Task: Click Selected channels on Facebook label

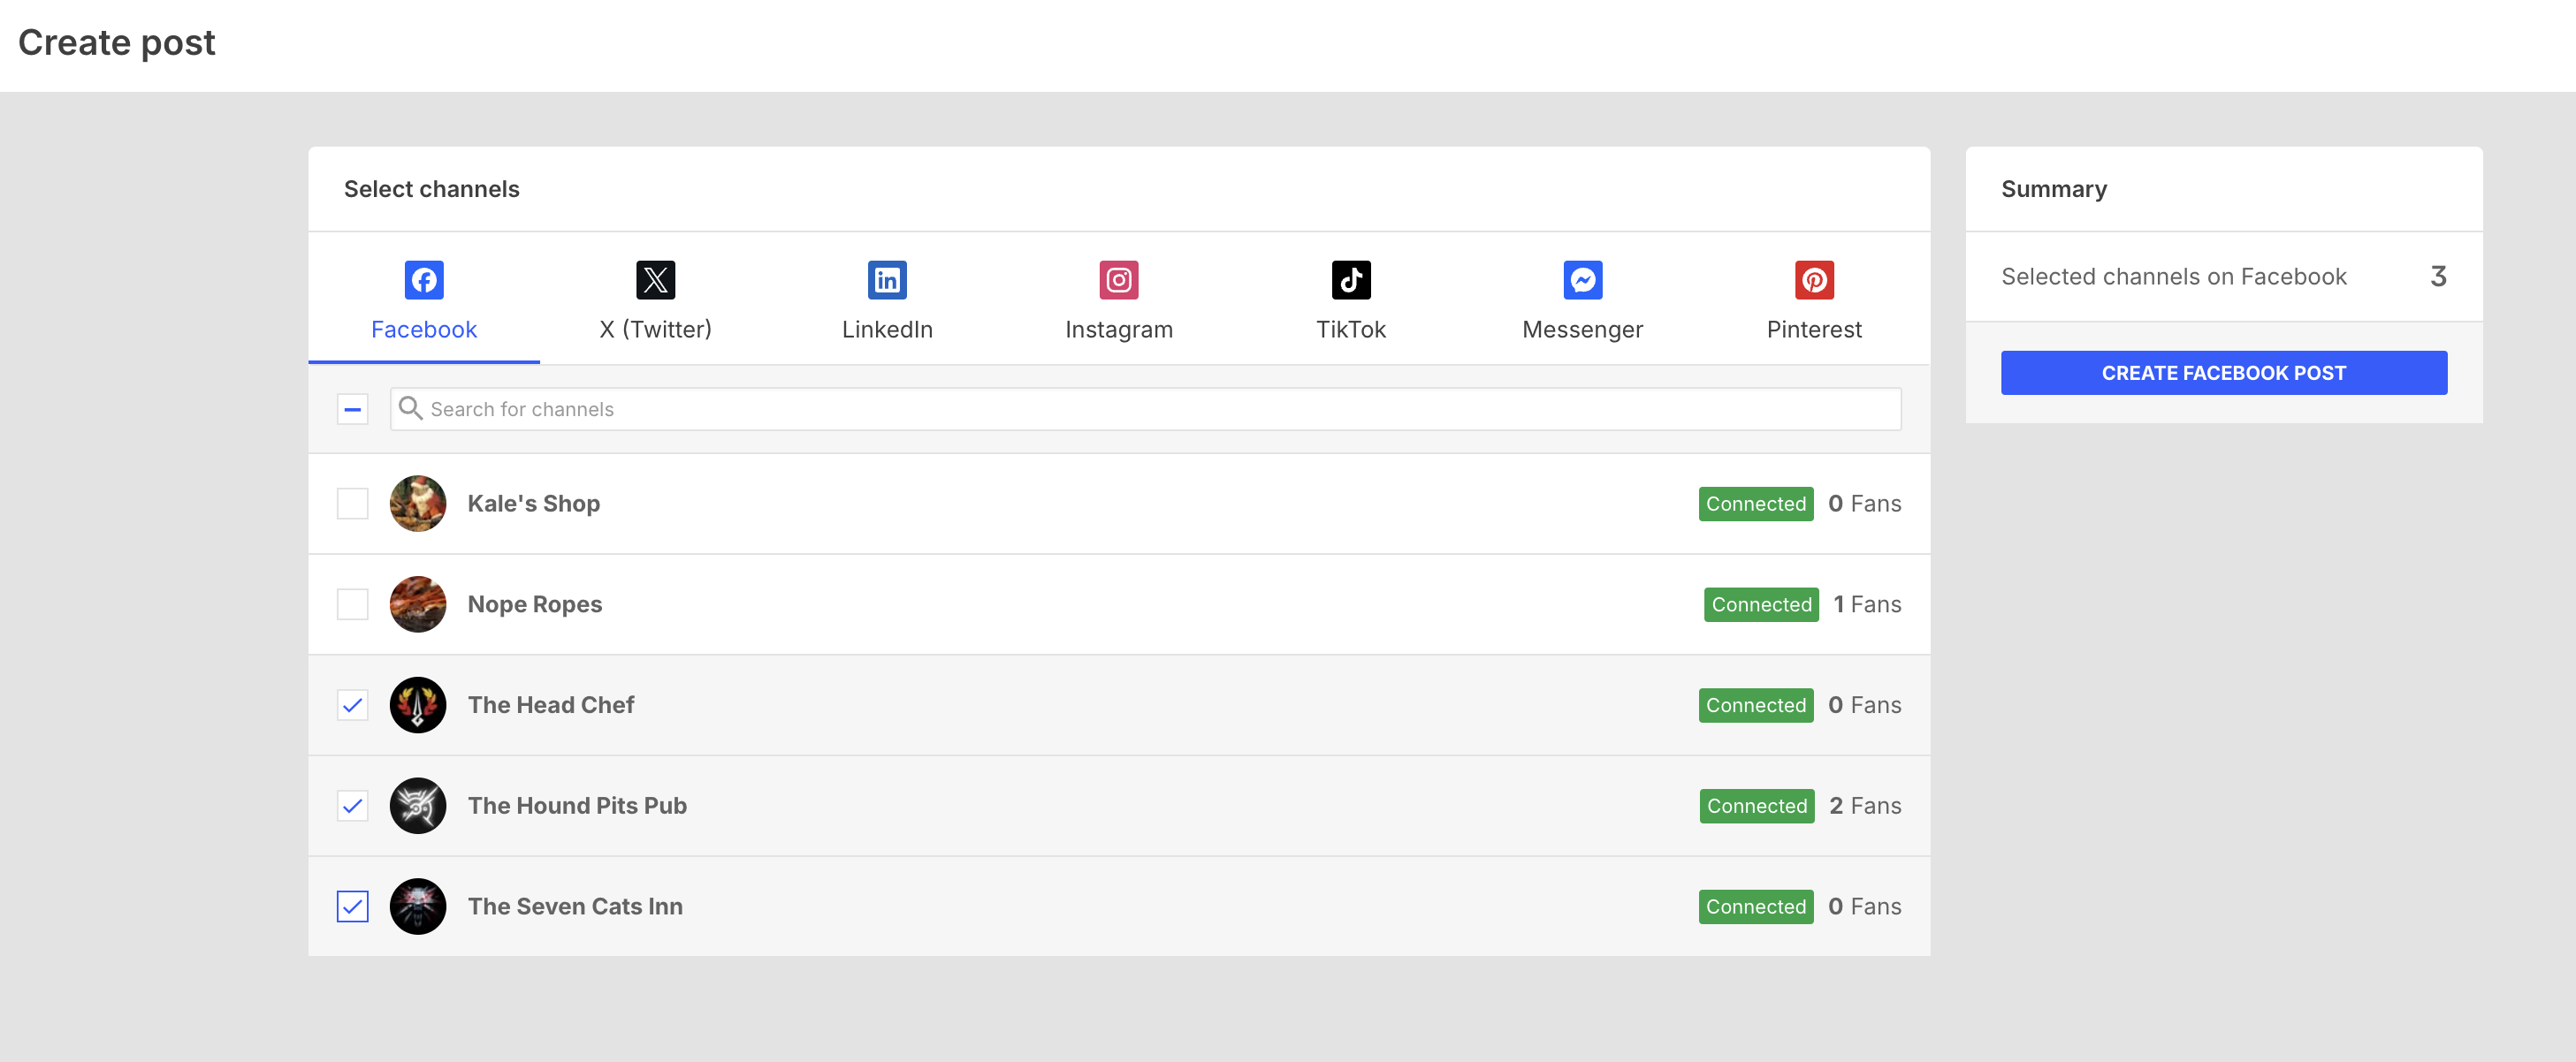Action: coord(2173,277)
